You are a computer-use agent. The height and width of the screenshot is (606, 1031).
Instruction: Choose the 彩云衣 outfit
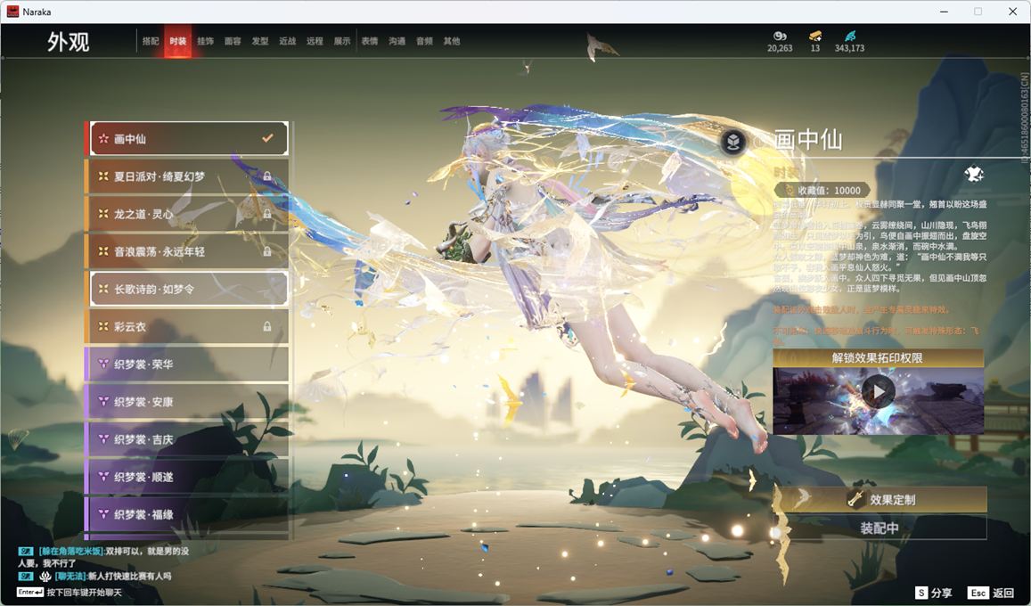[187, 326]
